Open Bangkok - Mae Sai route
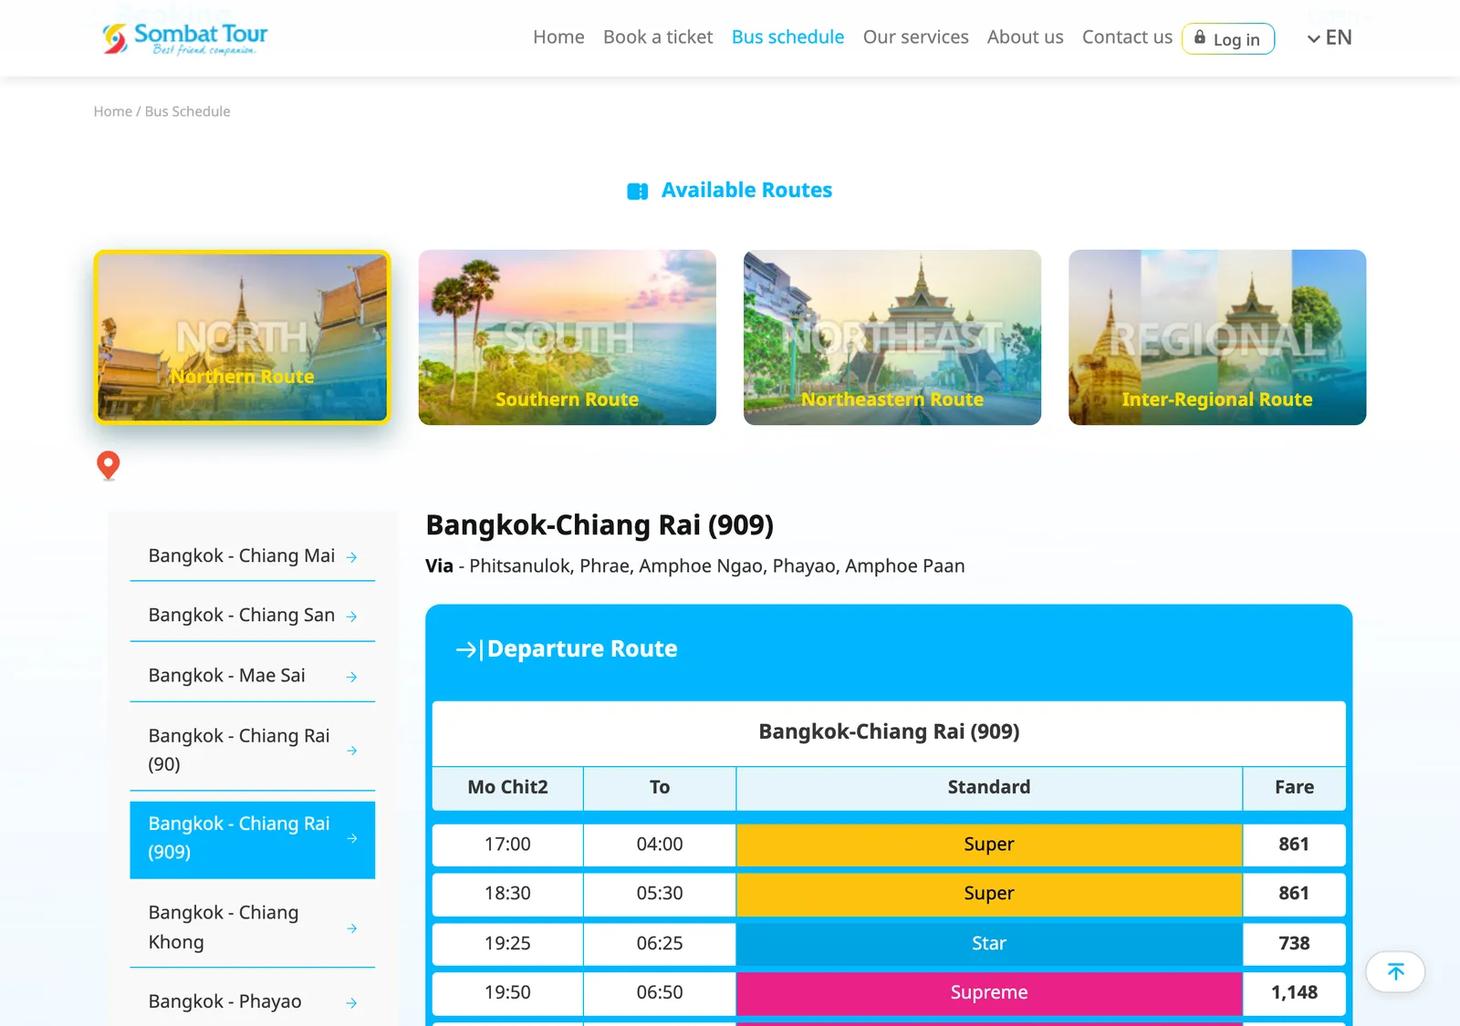 [x=253, y=676]
